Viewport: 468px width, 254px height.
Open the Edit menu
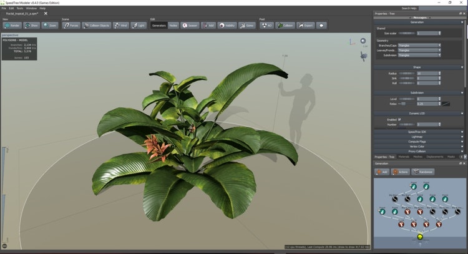11,8
